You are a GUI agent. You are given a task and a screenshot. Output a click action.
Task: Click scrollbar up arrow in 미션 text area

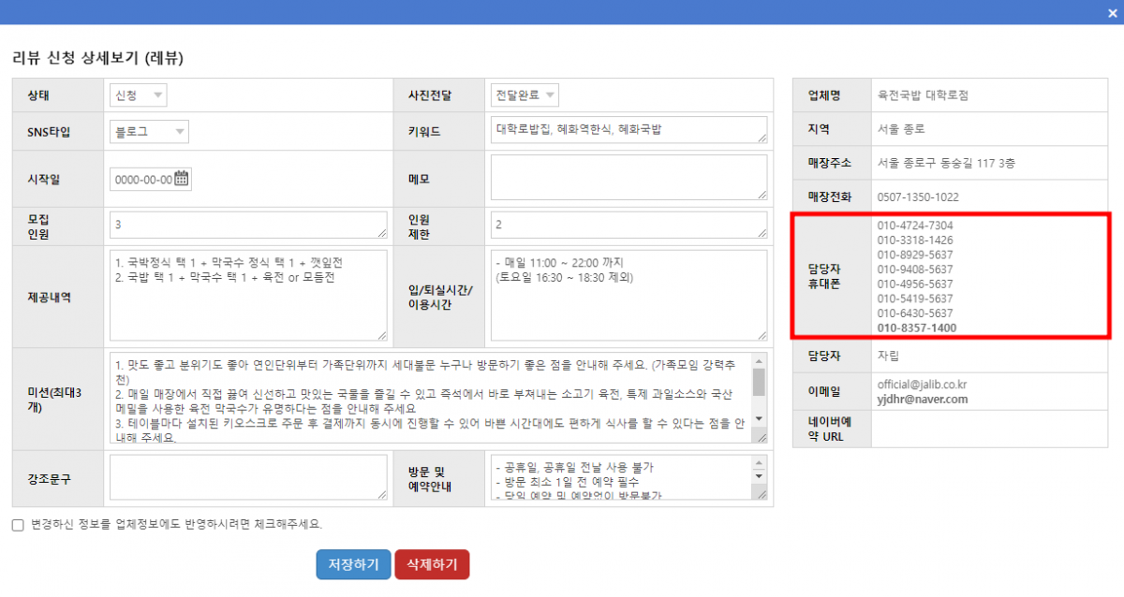(x=759, y=360)
